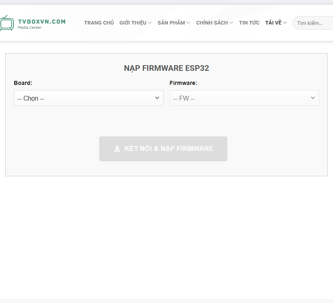This screenshot has height=303, width=333.
Task: Navigate to the TIN TỨC page
Action: click(249, 23)
